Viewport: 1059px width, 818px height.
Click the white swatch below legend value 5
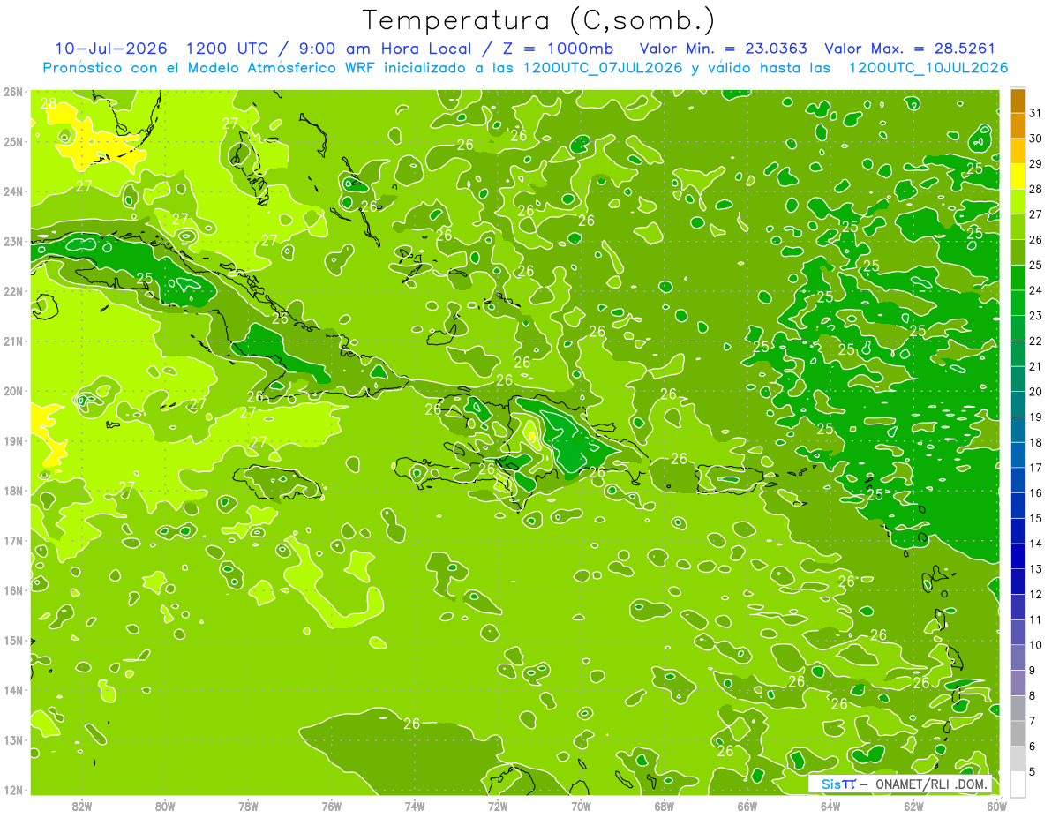(1018, 784)
